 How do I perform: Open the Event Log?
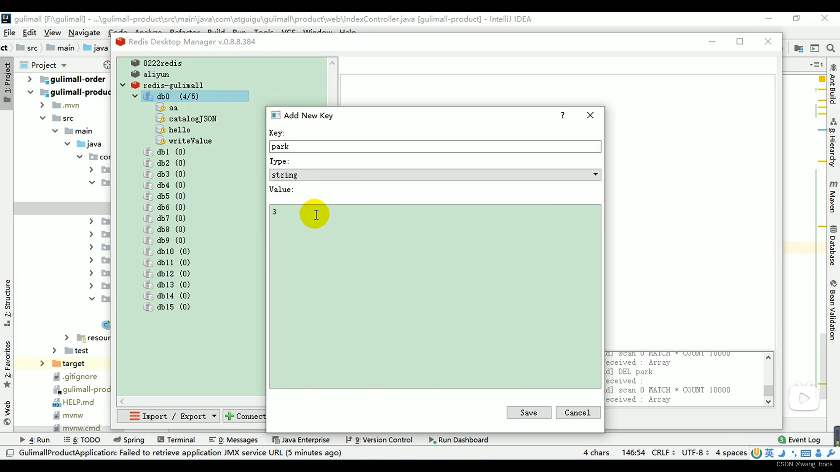pos(799,440)
